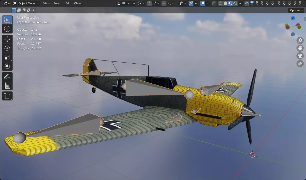Set selection mode to Subtract

(24, 10)
